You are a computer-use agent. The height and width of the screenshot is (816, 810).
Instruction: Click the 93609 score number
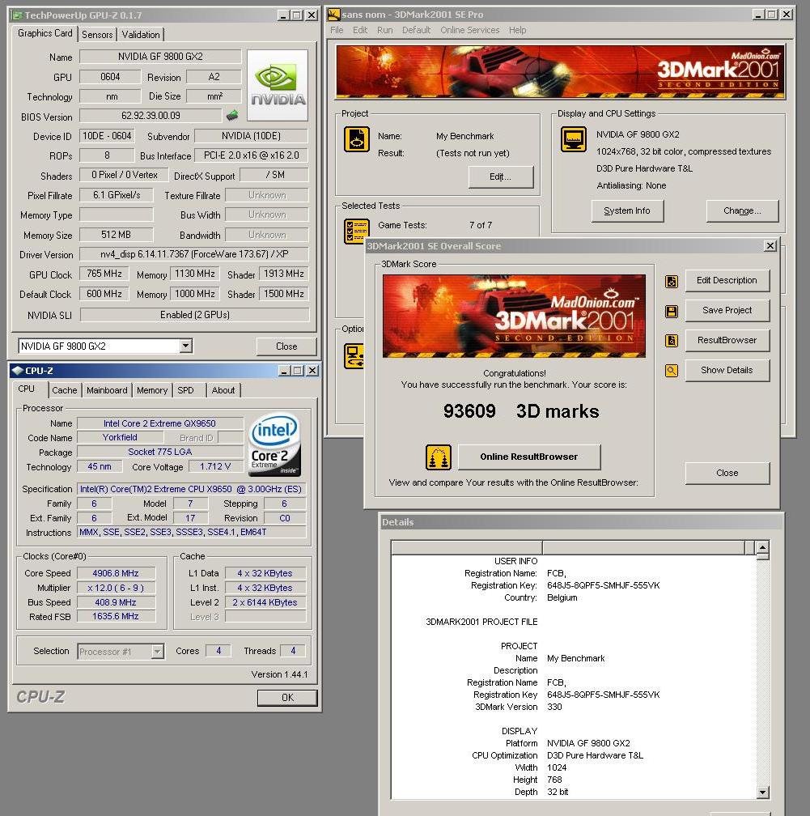[469, 411]
